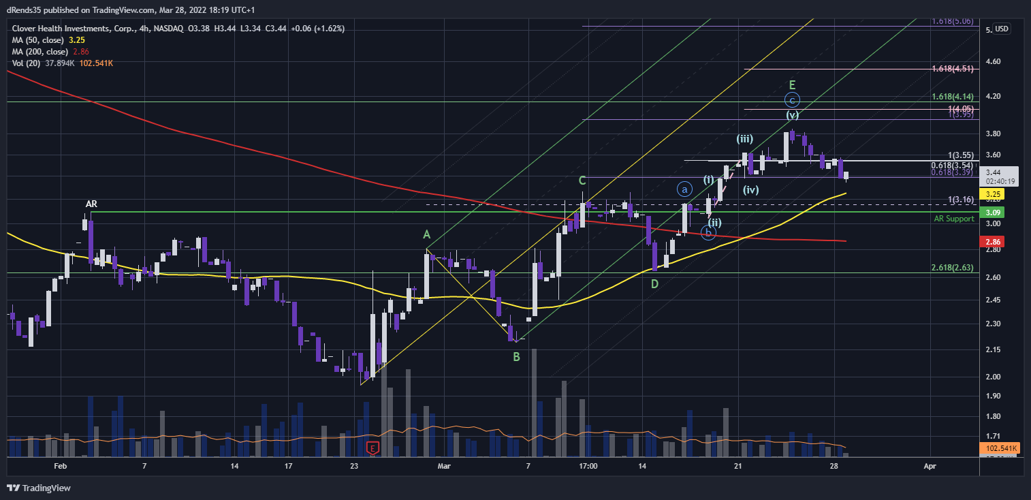Click subwave label '(iv)'
The height and width of the screenshot is (500, 1031).
coord(751,190)
